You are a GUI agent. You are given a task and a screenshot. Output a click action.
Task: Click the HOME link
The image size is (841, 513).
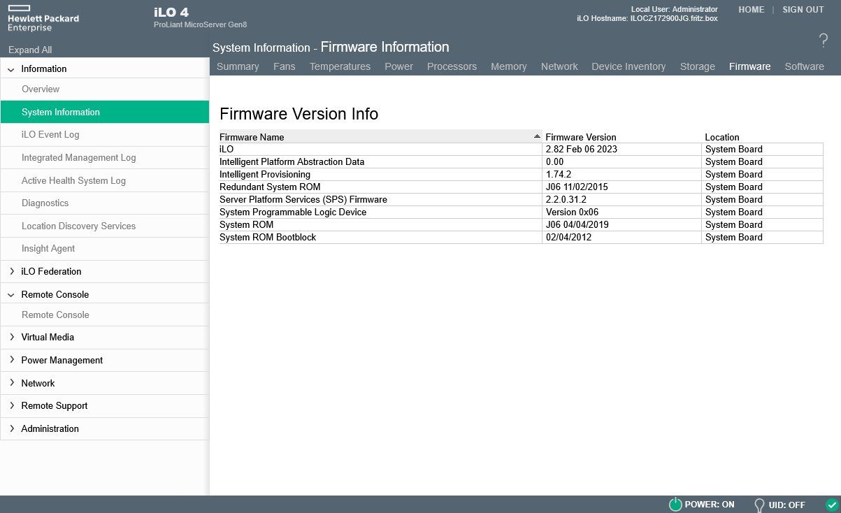[x=752, y=10]
